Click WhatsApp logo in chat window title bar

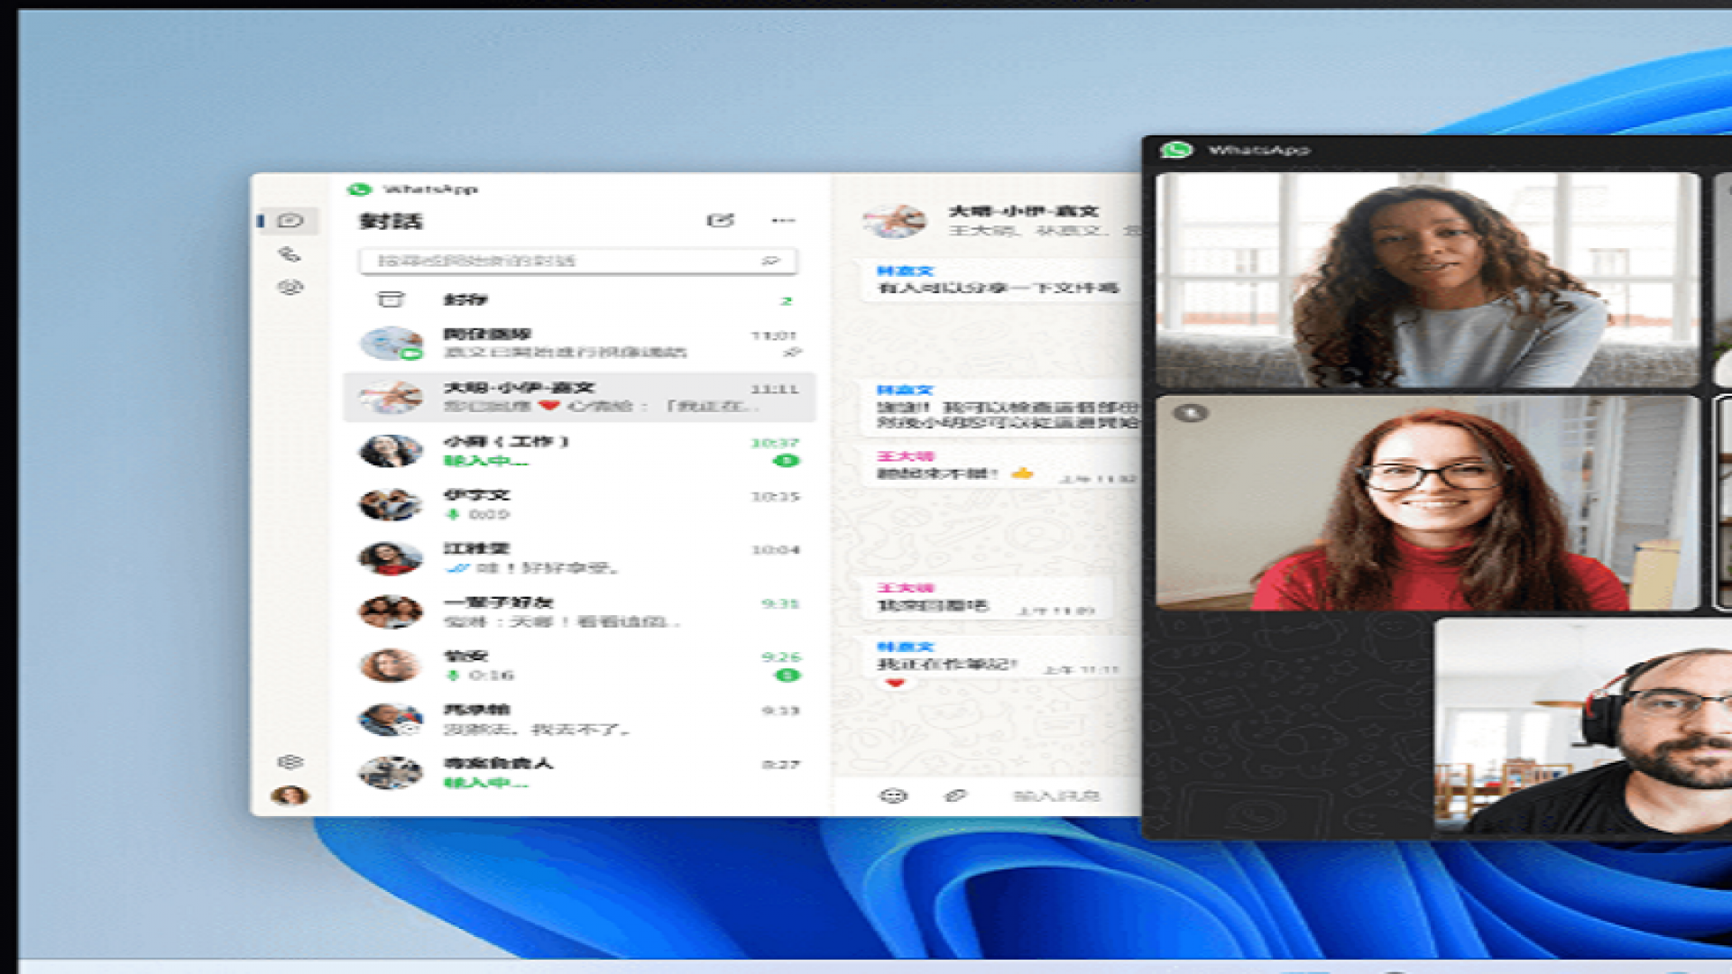[x=359, y=188]
